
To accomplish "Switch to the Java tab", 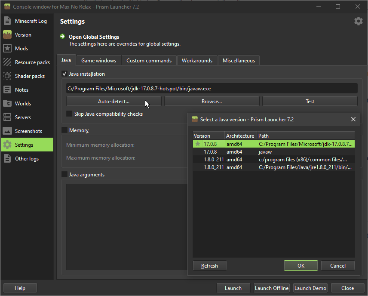I will click(x=66, y=60).
